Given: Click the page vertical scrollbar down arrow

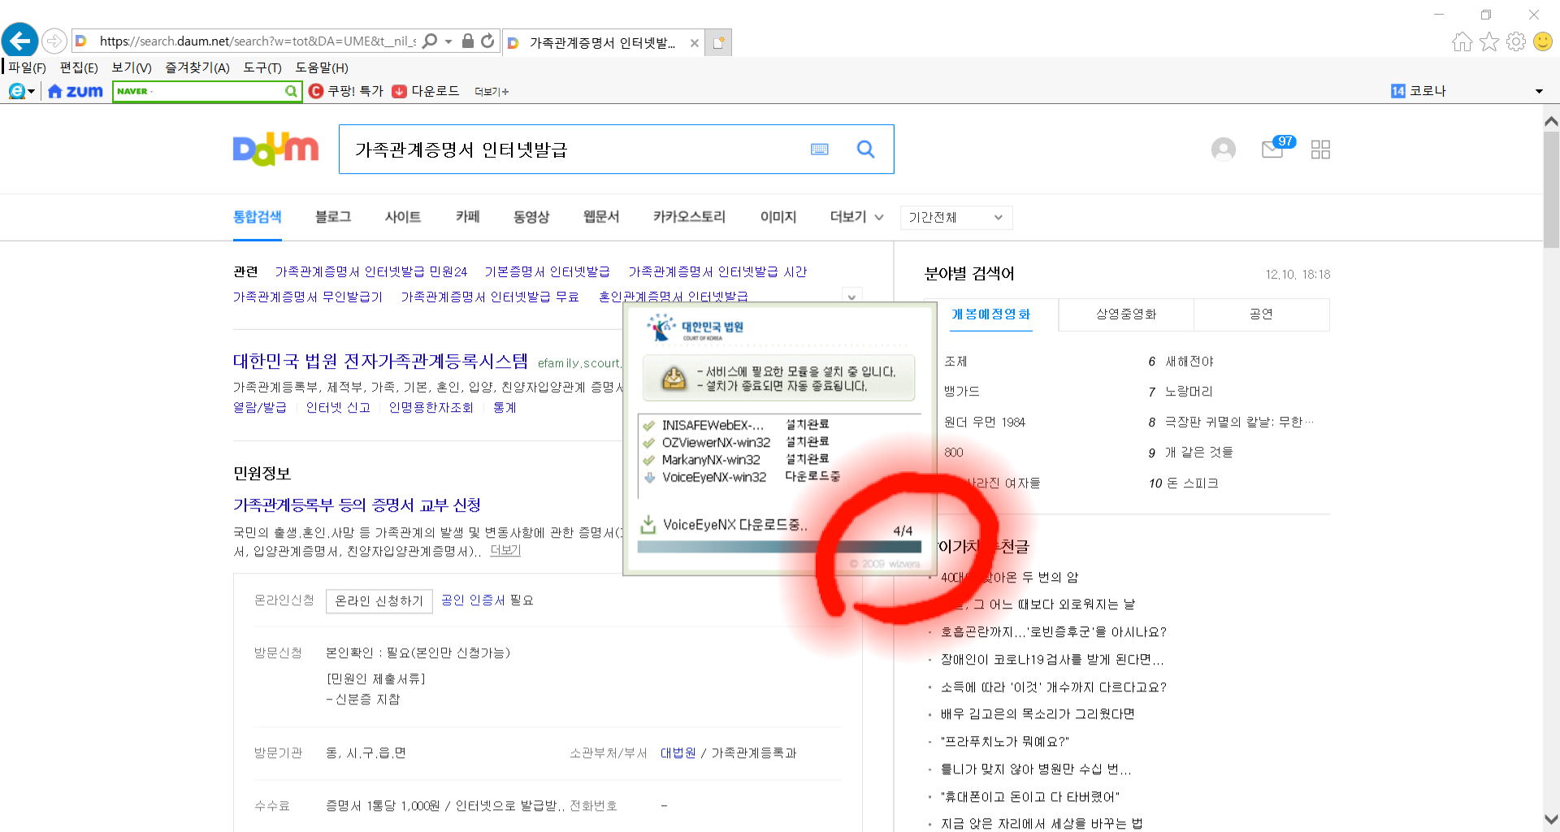Looking at the screenshot, I should 1551,819.
